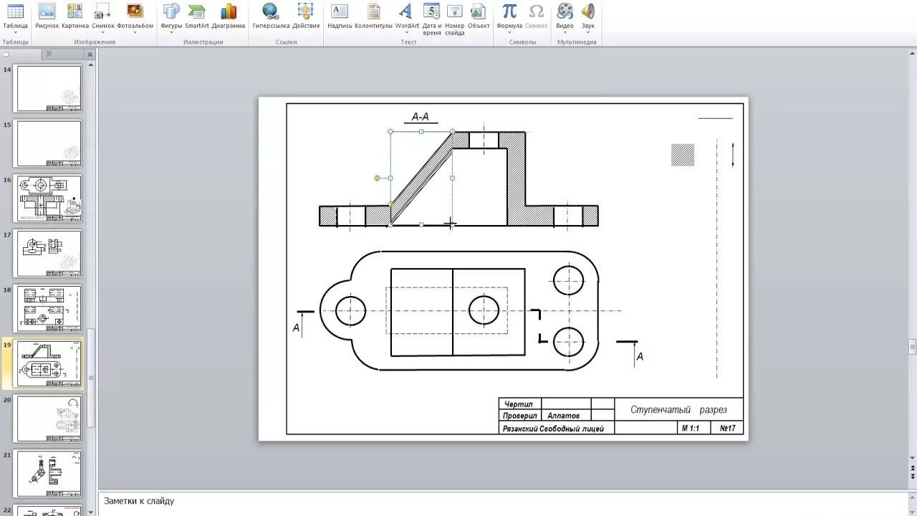Select the hatched square sample on slide

coord(683,155)
